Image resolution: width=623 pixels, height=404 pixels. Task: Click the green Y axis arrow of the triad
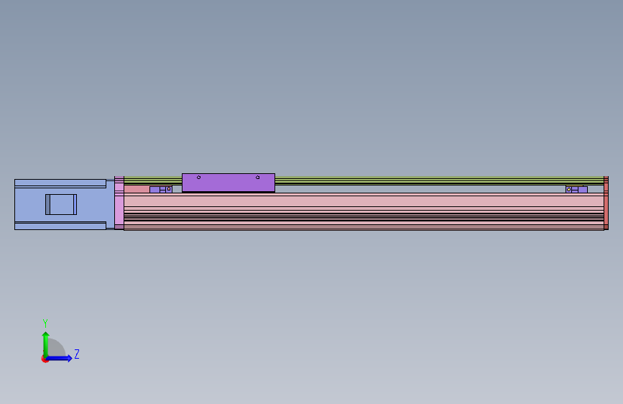tap(46, 344)
